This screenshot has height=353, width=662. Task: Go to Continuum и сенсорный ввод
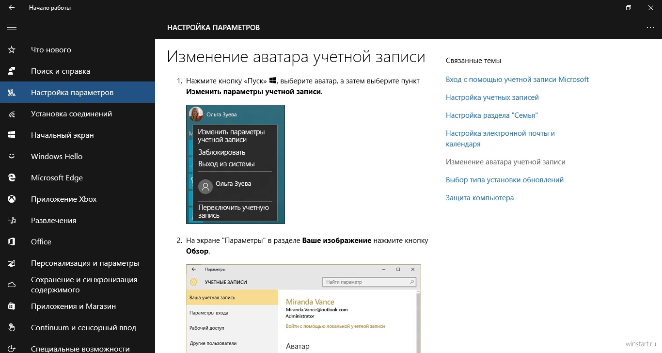coord(78,328)
